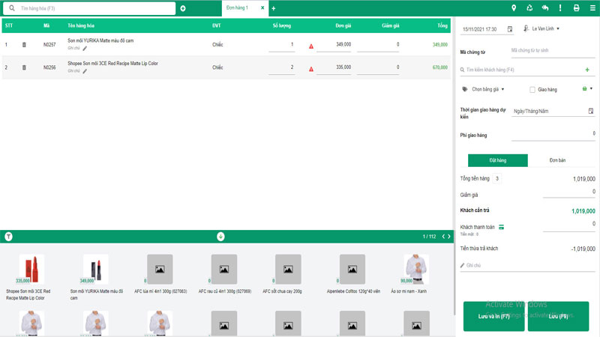600x337 pixels.
Task: Open the hamburger menu
Action: point(592,7)
